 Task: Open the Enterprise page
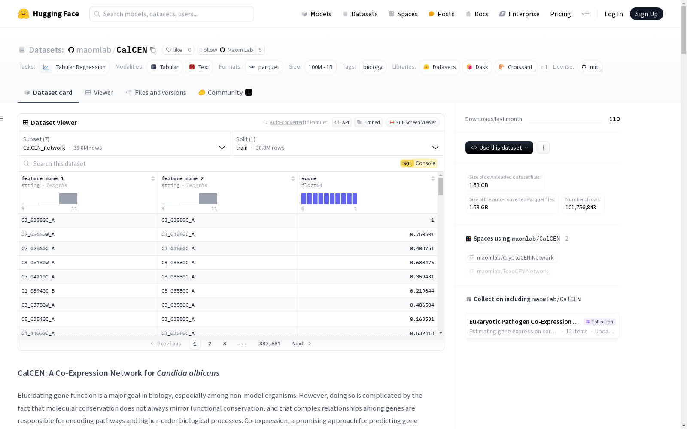click(519, 14)
